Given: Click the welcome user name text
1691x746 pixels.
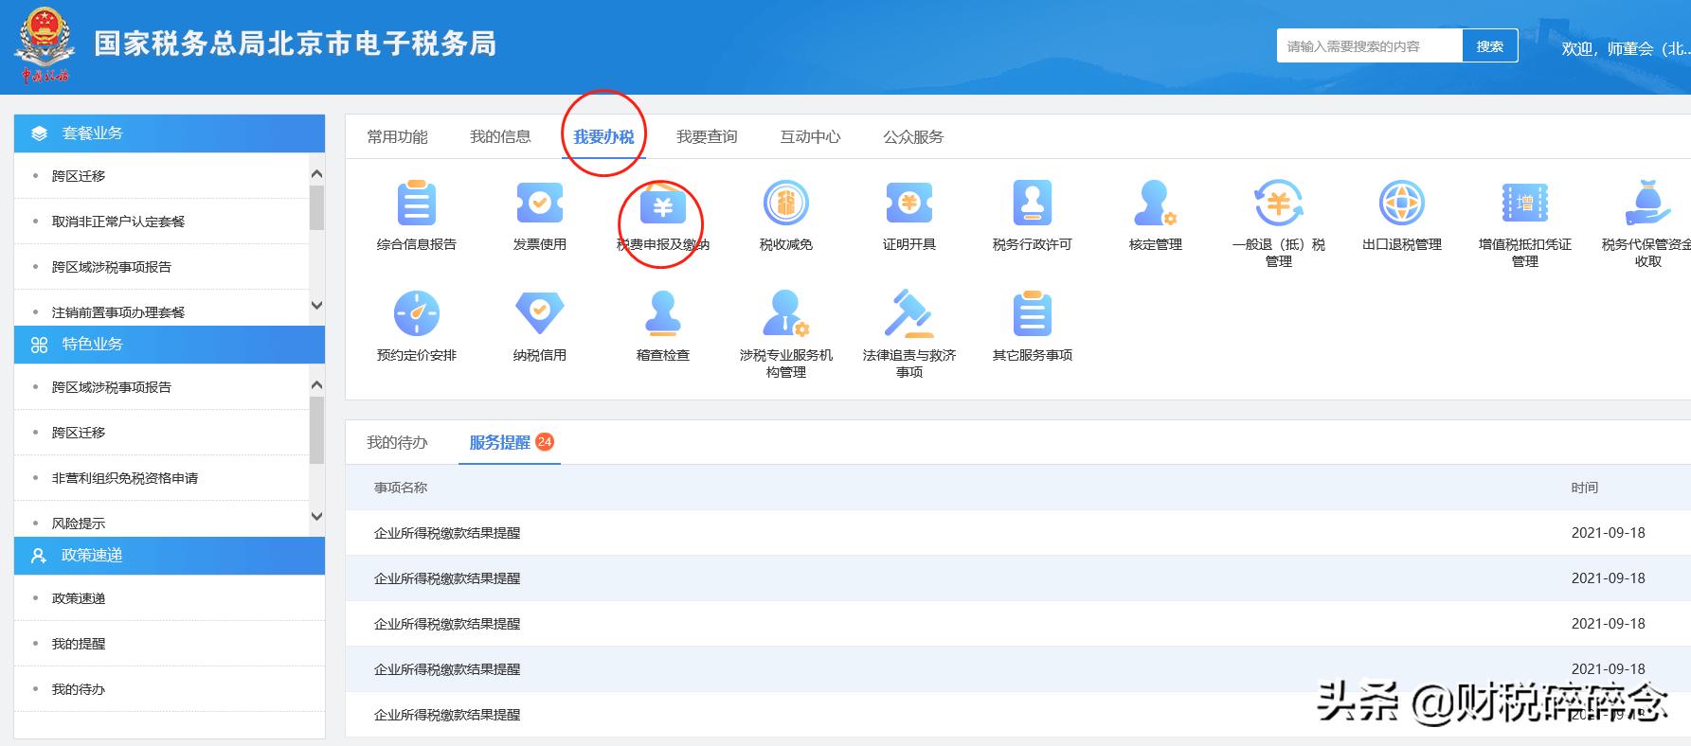Looking at the screenshot, I should point(1625,48).
